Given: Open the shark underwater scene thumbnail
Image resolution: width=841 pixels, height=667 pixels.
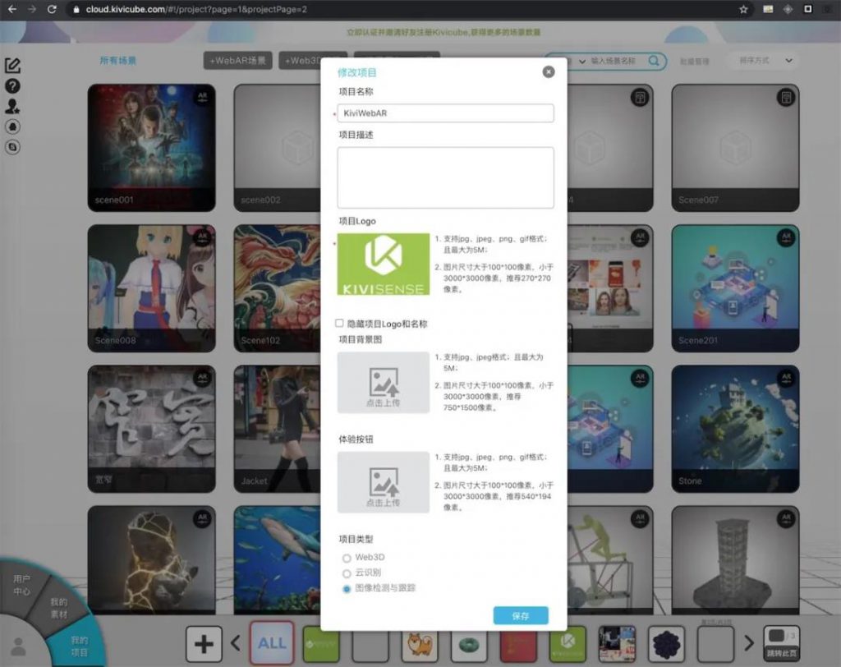Looking at the screenshot, I should (x=278, y=560).
